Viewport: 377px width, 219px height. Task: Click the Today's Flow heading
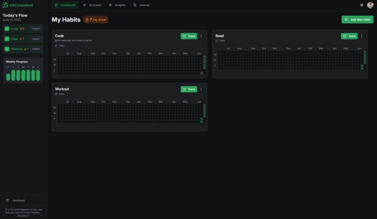(x=15, y=15)
